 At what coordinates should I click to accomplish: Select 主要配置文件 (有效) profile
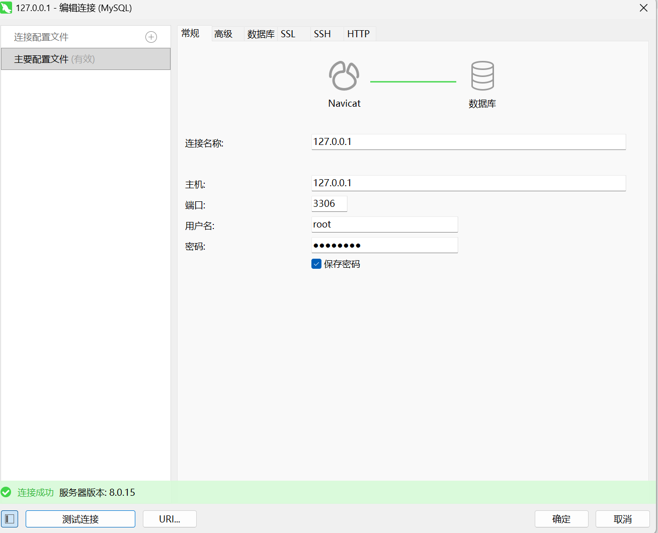(86, 59)
